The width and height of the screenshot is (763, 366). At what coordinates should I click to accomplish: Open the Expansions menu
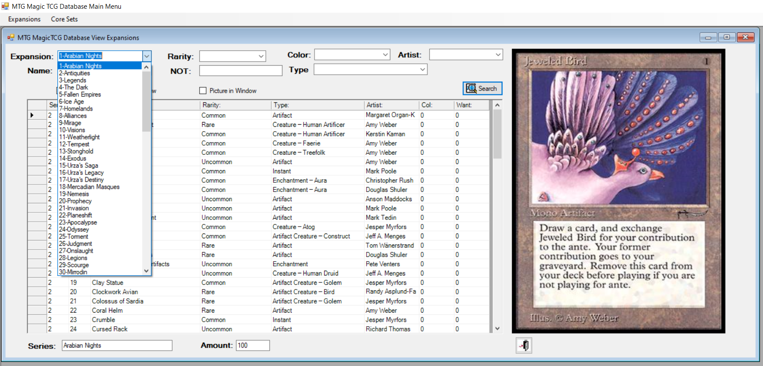coord(25,19)
